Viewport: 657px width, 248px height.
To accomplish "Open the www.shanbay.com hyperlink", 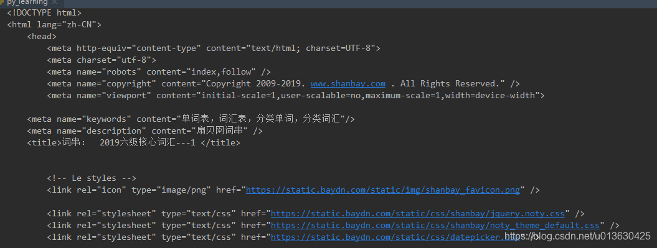I will pyautogui.click(x=347, y=84).
